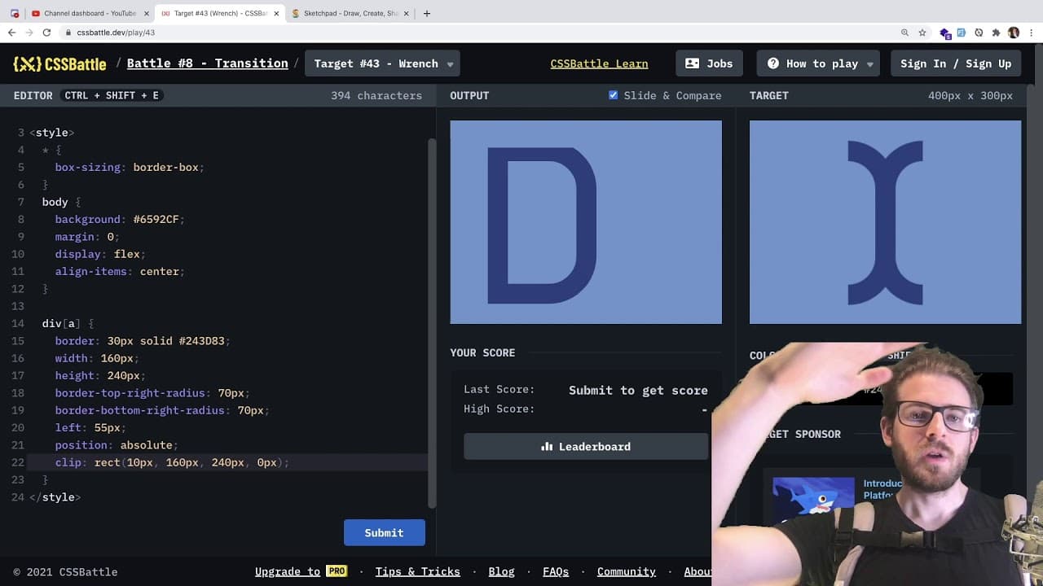Screen dimensions: 1043x586
Task: Open the FAQs footer link
Action: (x=556, y=571)
